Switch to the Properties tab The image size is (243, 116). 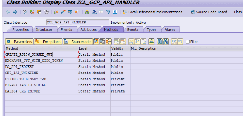click(21, 29)
